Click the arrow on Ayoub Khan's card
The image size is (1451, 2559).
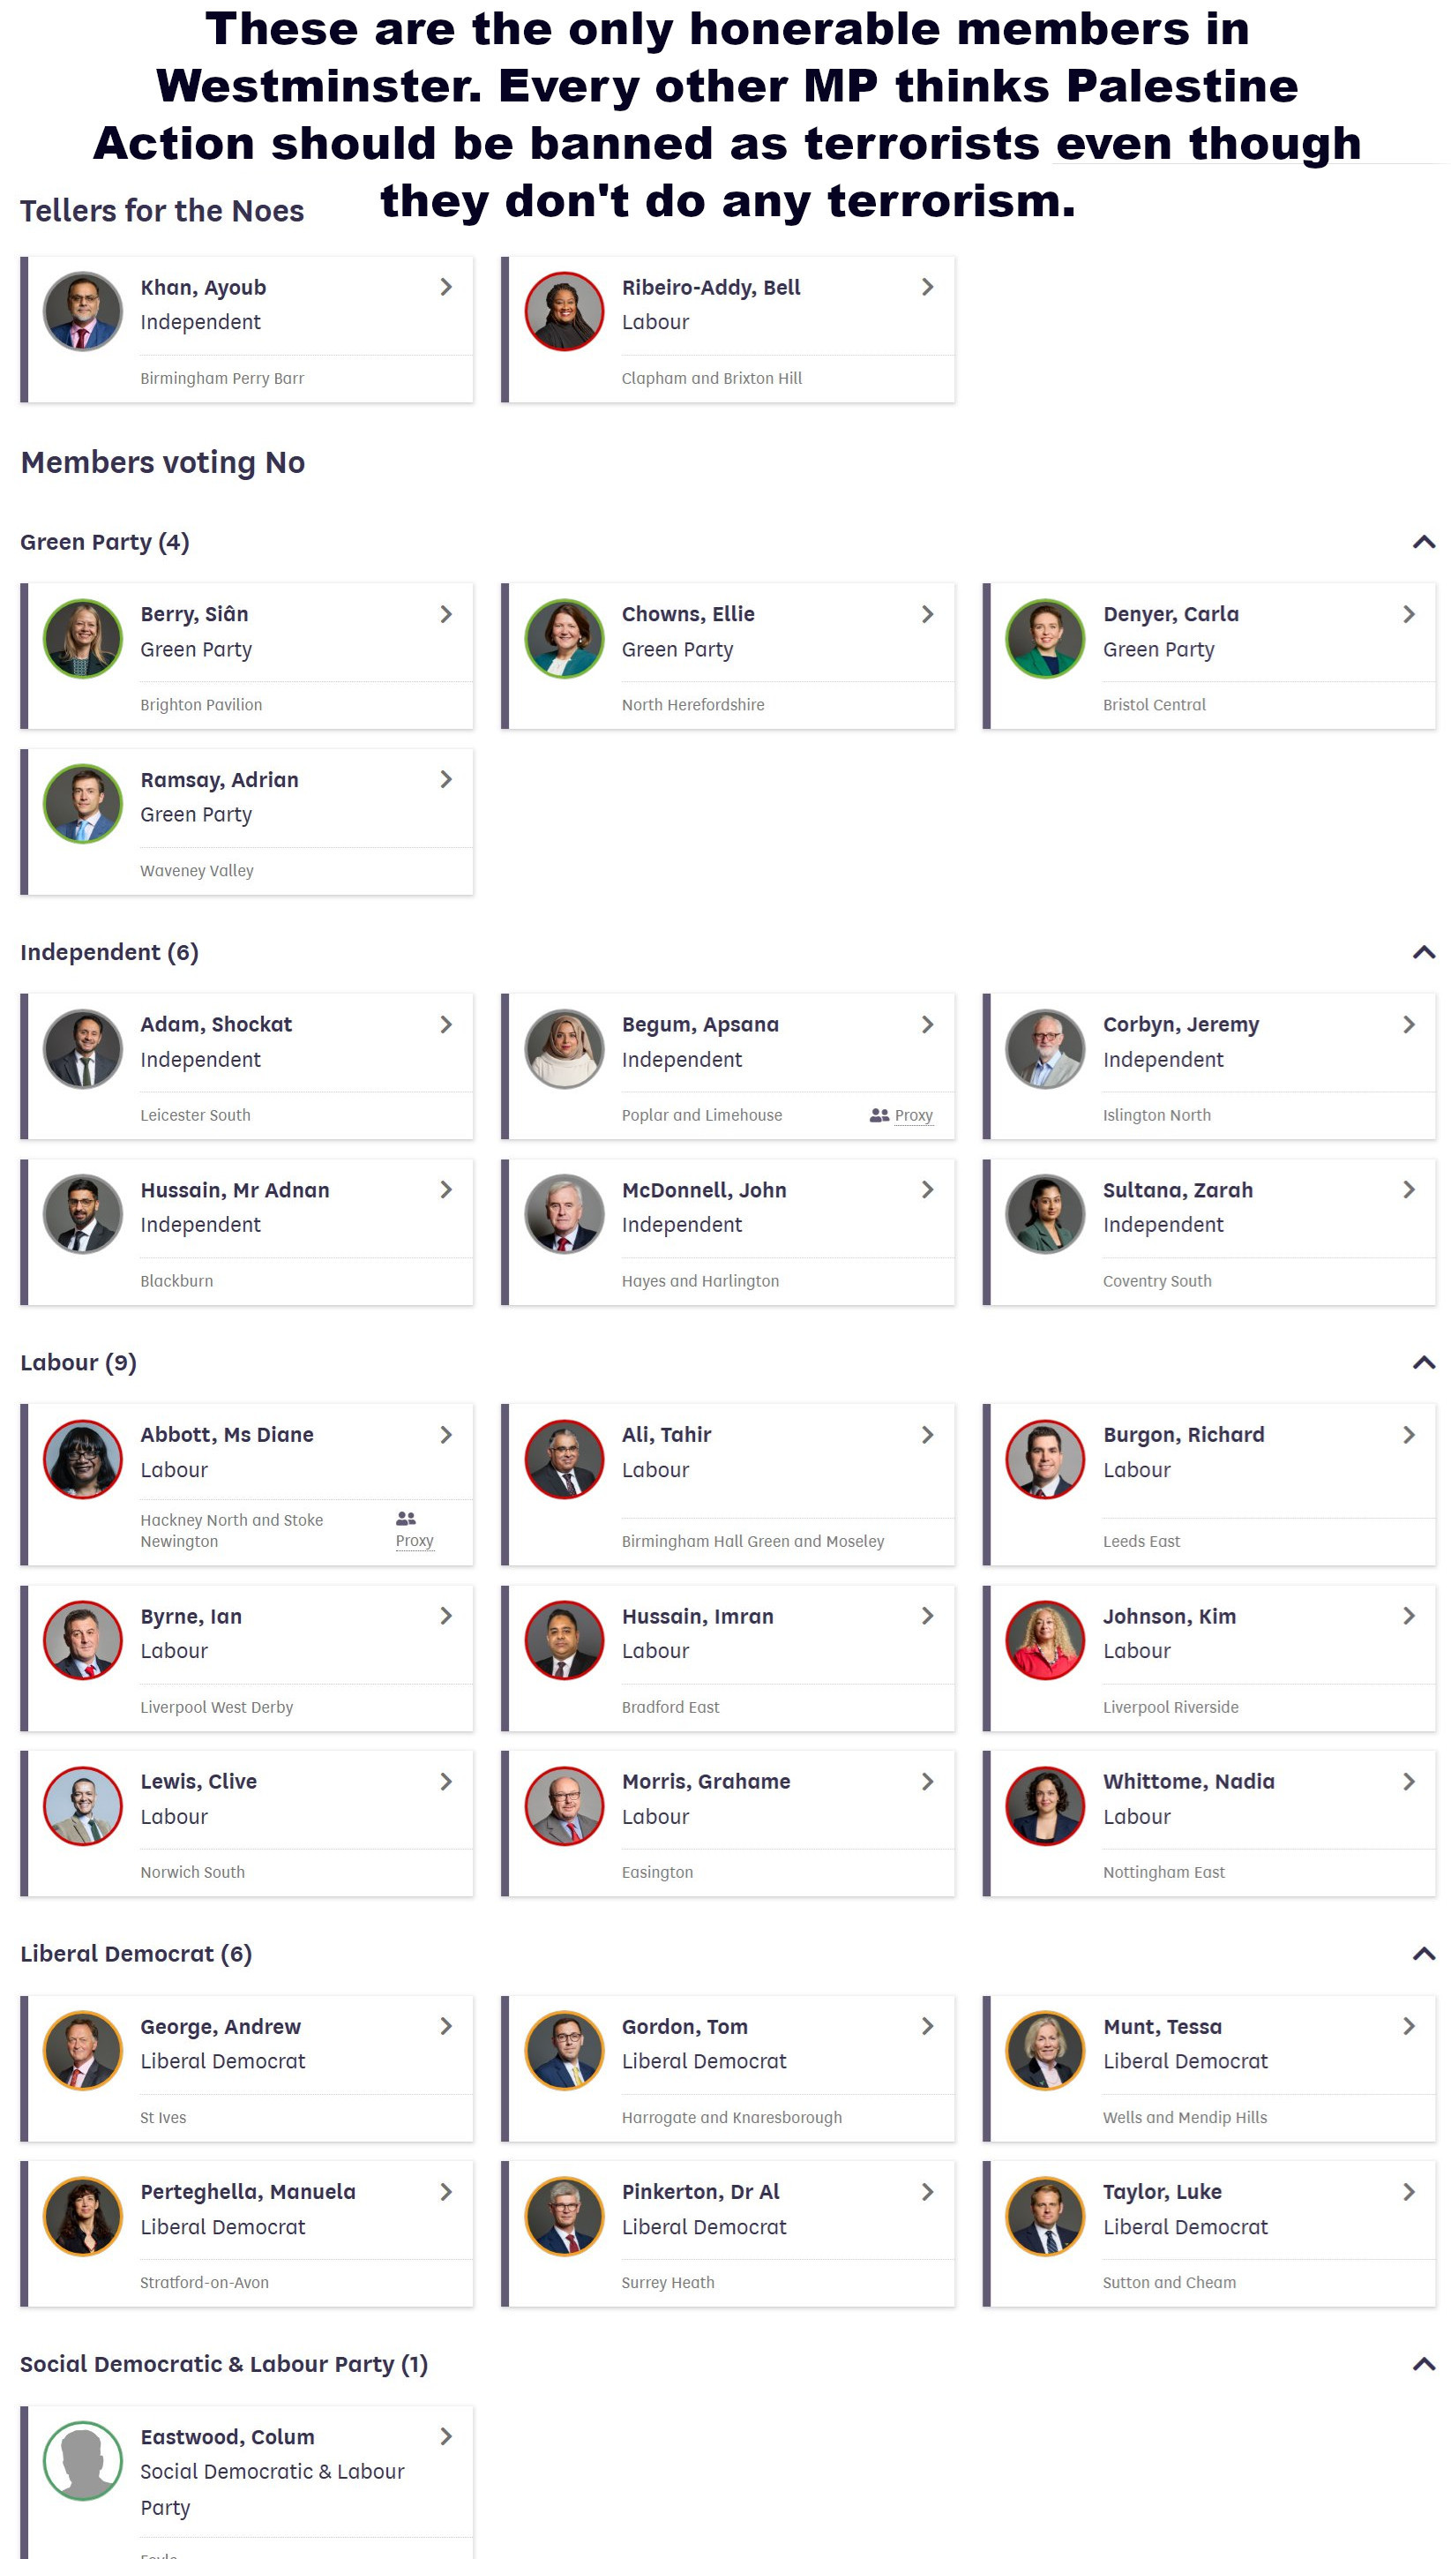pos(445,287)
